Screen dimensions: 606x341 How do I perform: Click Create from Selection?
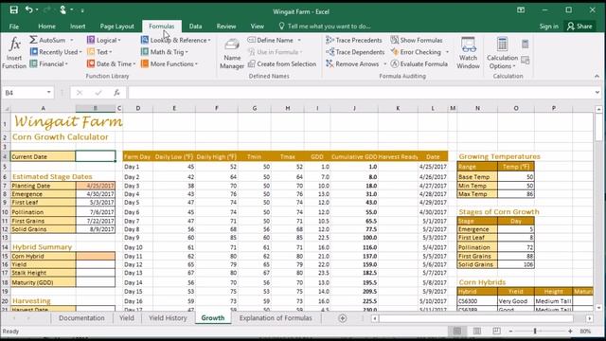(x=282, y=63)
